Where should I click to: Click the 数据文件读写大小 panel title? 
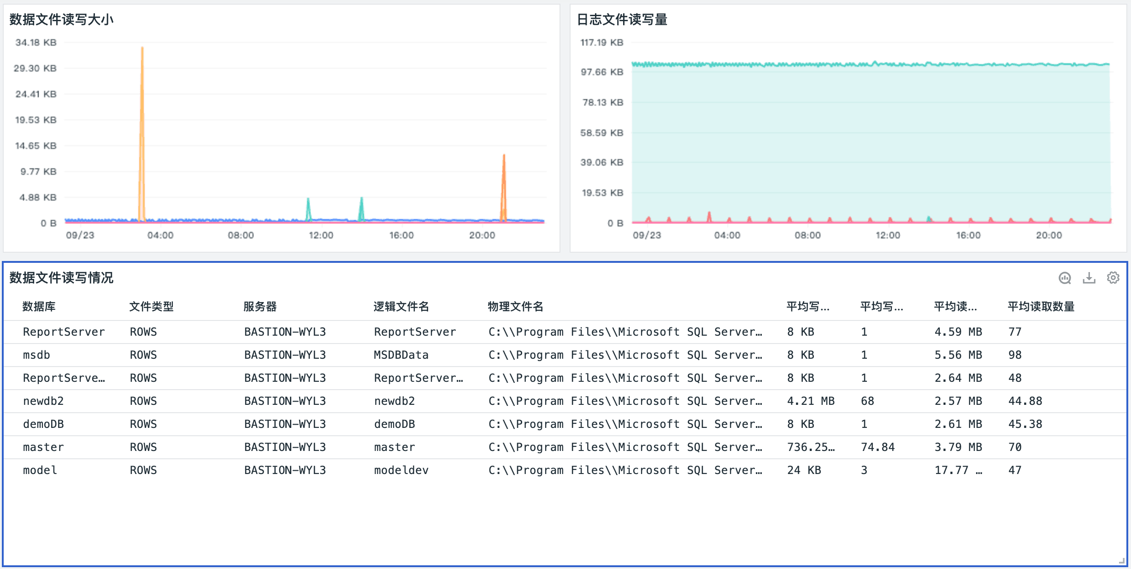(x=61, y=20)
